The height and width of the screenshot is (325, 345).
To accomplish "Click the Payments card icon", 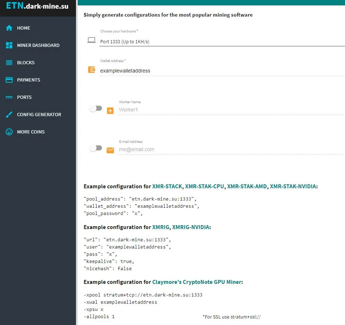I will [x=9, y=80].
